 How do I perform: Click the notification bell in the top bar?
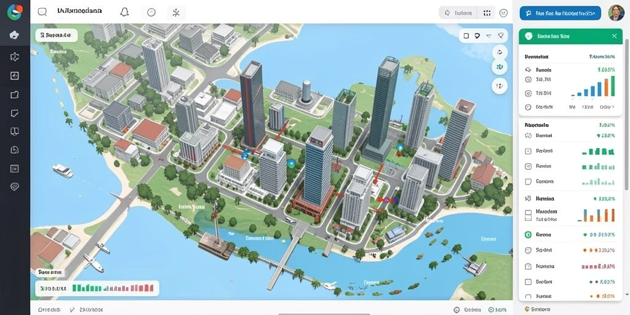[124, 12]
